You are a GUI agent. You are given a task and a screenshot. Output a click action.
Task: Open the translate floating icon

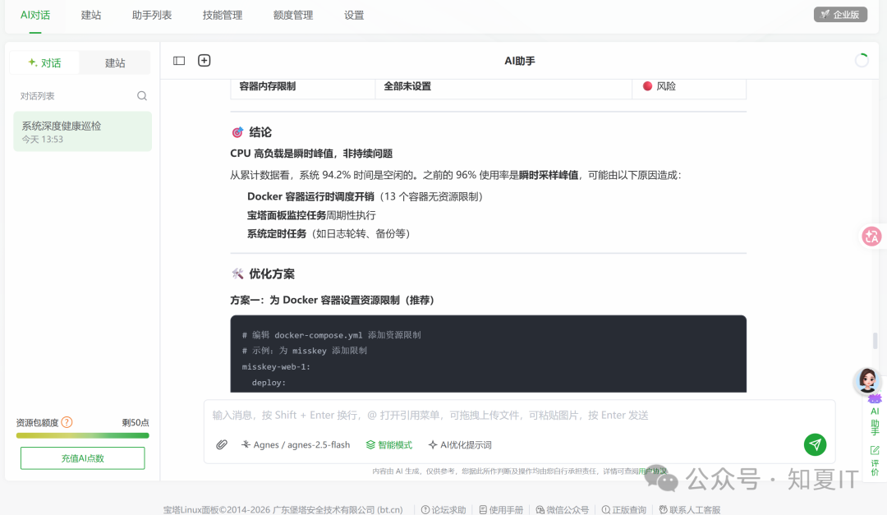pyautogui.click(x=871, y=236)
